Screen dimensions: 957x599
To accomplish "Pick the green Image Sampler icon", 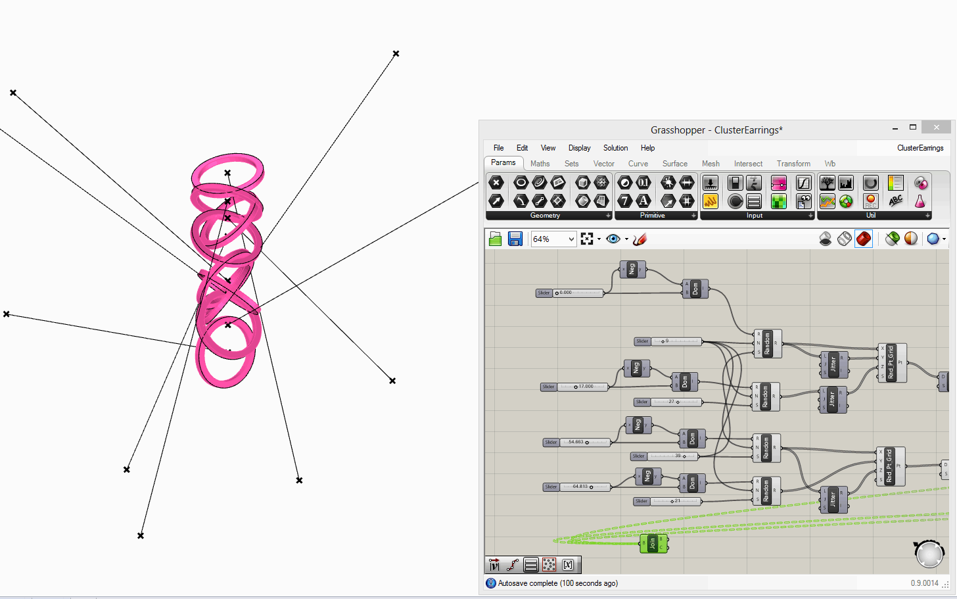I will (778, 201).
